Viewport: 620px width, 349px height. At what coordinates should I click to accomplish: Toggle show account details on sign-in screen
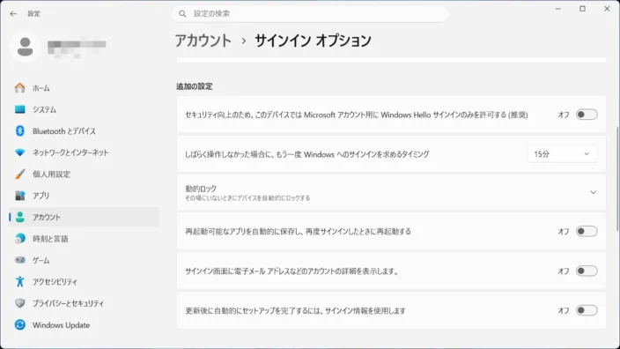tap(587, 271)
